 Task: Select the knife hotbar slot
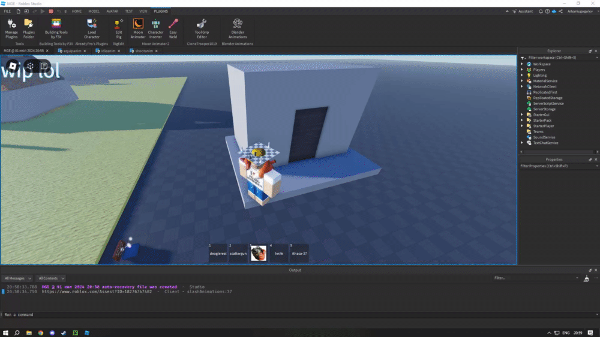point(279,253)
